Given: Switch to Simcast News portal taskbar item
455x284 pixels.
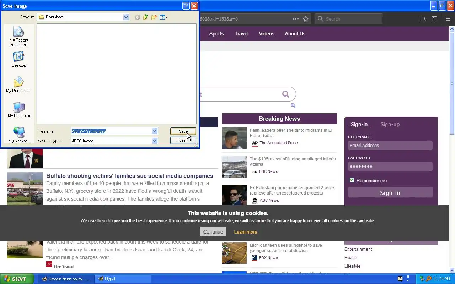Looking at the screenshot, I should pyautogui.click(x=66, y=279).
